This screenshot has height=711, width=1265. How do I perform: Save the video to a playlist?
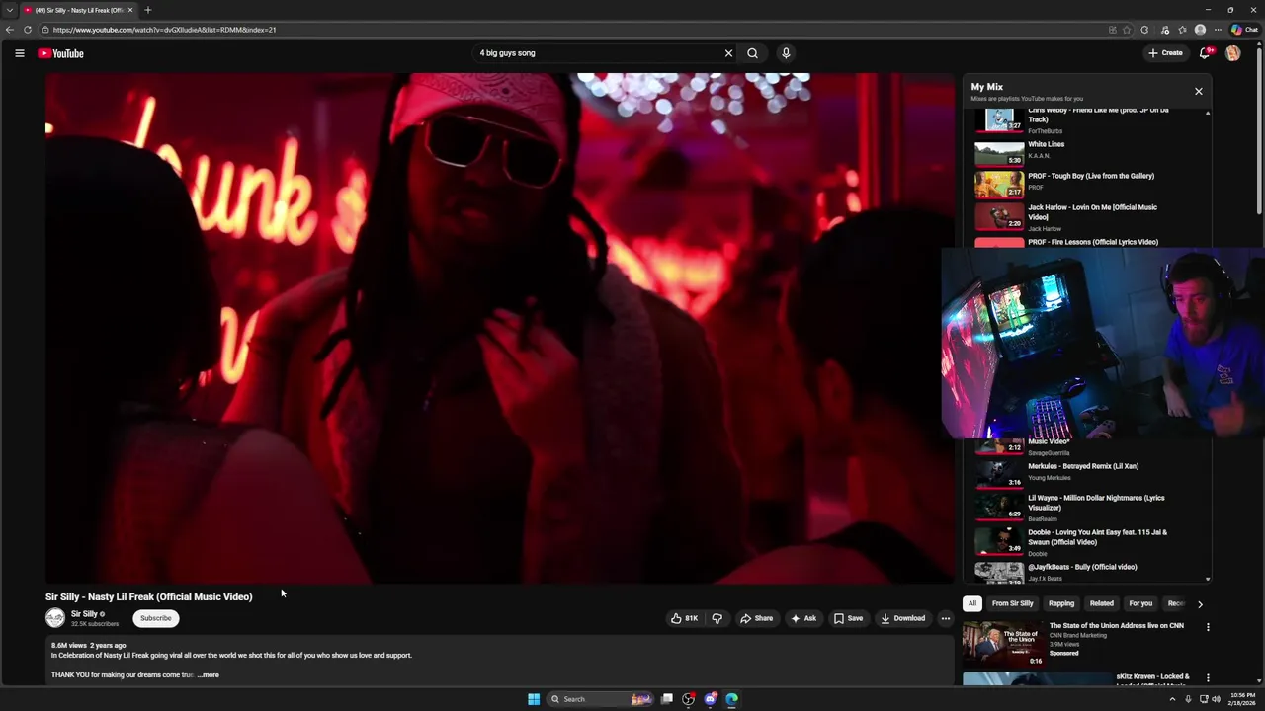tap(848, 618)
